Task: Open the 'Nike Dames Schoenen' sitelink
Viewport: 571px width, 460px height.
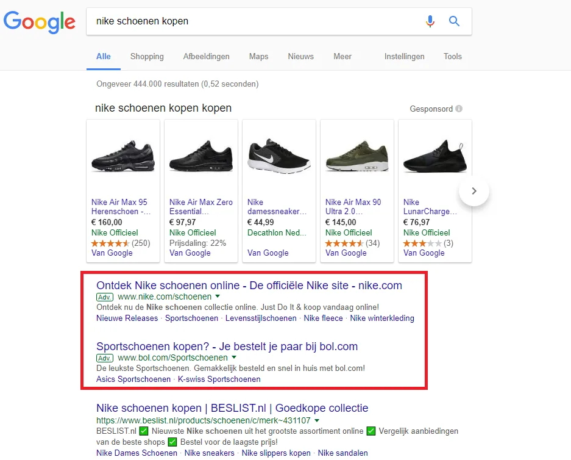Action: point(137,453)
